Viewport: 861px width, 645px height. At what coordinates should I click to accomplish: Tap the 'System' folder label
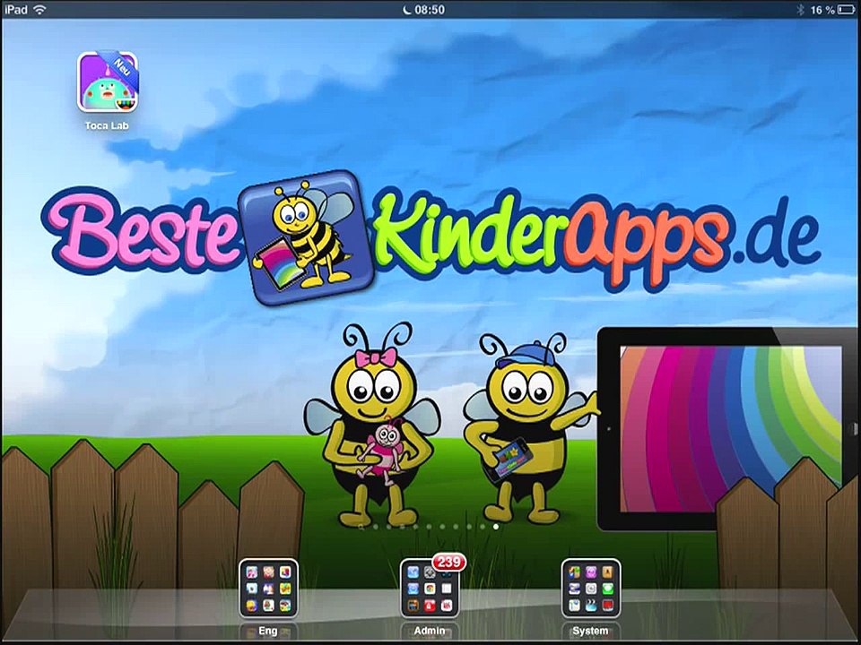tap(590, 631)
